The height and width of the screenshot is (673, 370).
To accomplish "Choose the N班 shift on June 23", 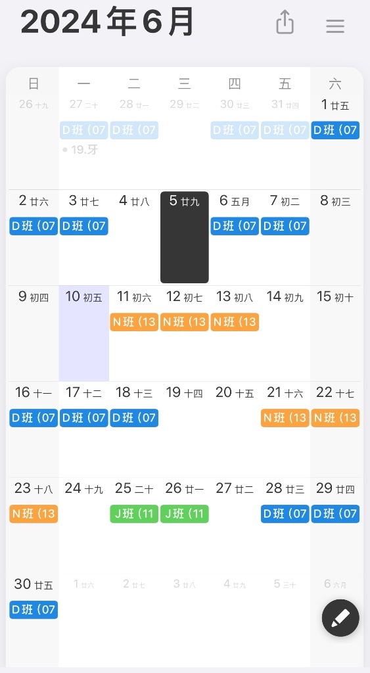I will click(34, 514).
